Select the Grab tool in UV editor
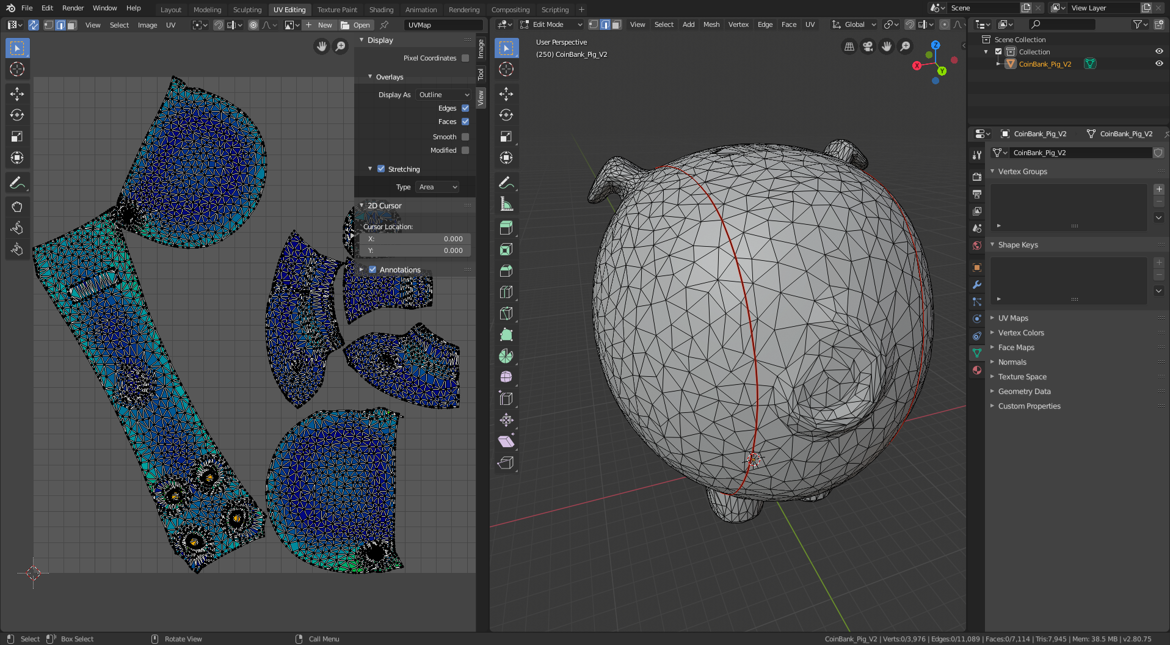This screenshot has width=1170, height=645. [x=17, y=206]
